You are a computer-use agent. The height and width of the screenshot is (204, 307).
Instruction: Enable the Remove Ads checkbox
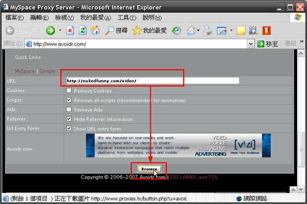click(x=69, y=109)
